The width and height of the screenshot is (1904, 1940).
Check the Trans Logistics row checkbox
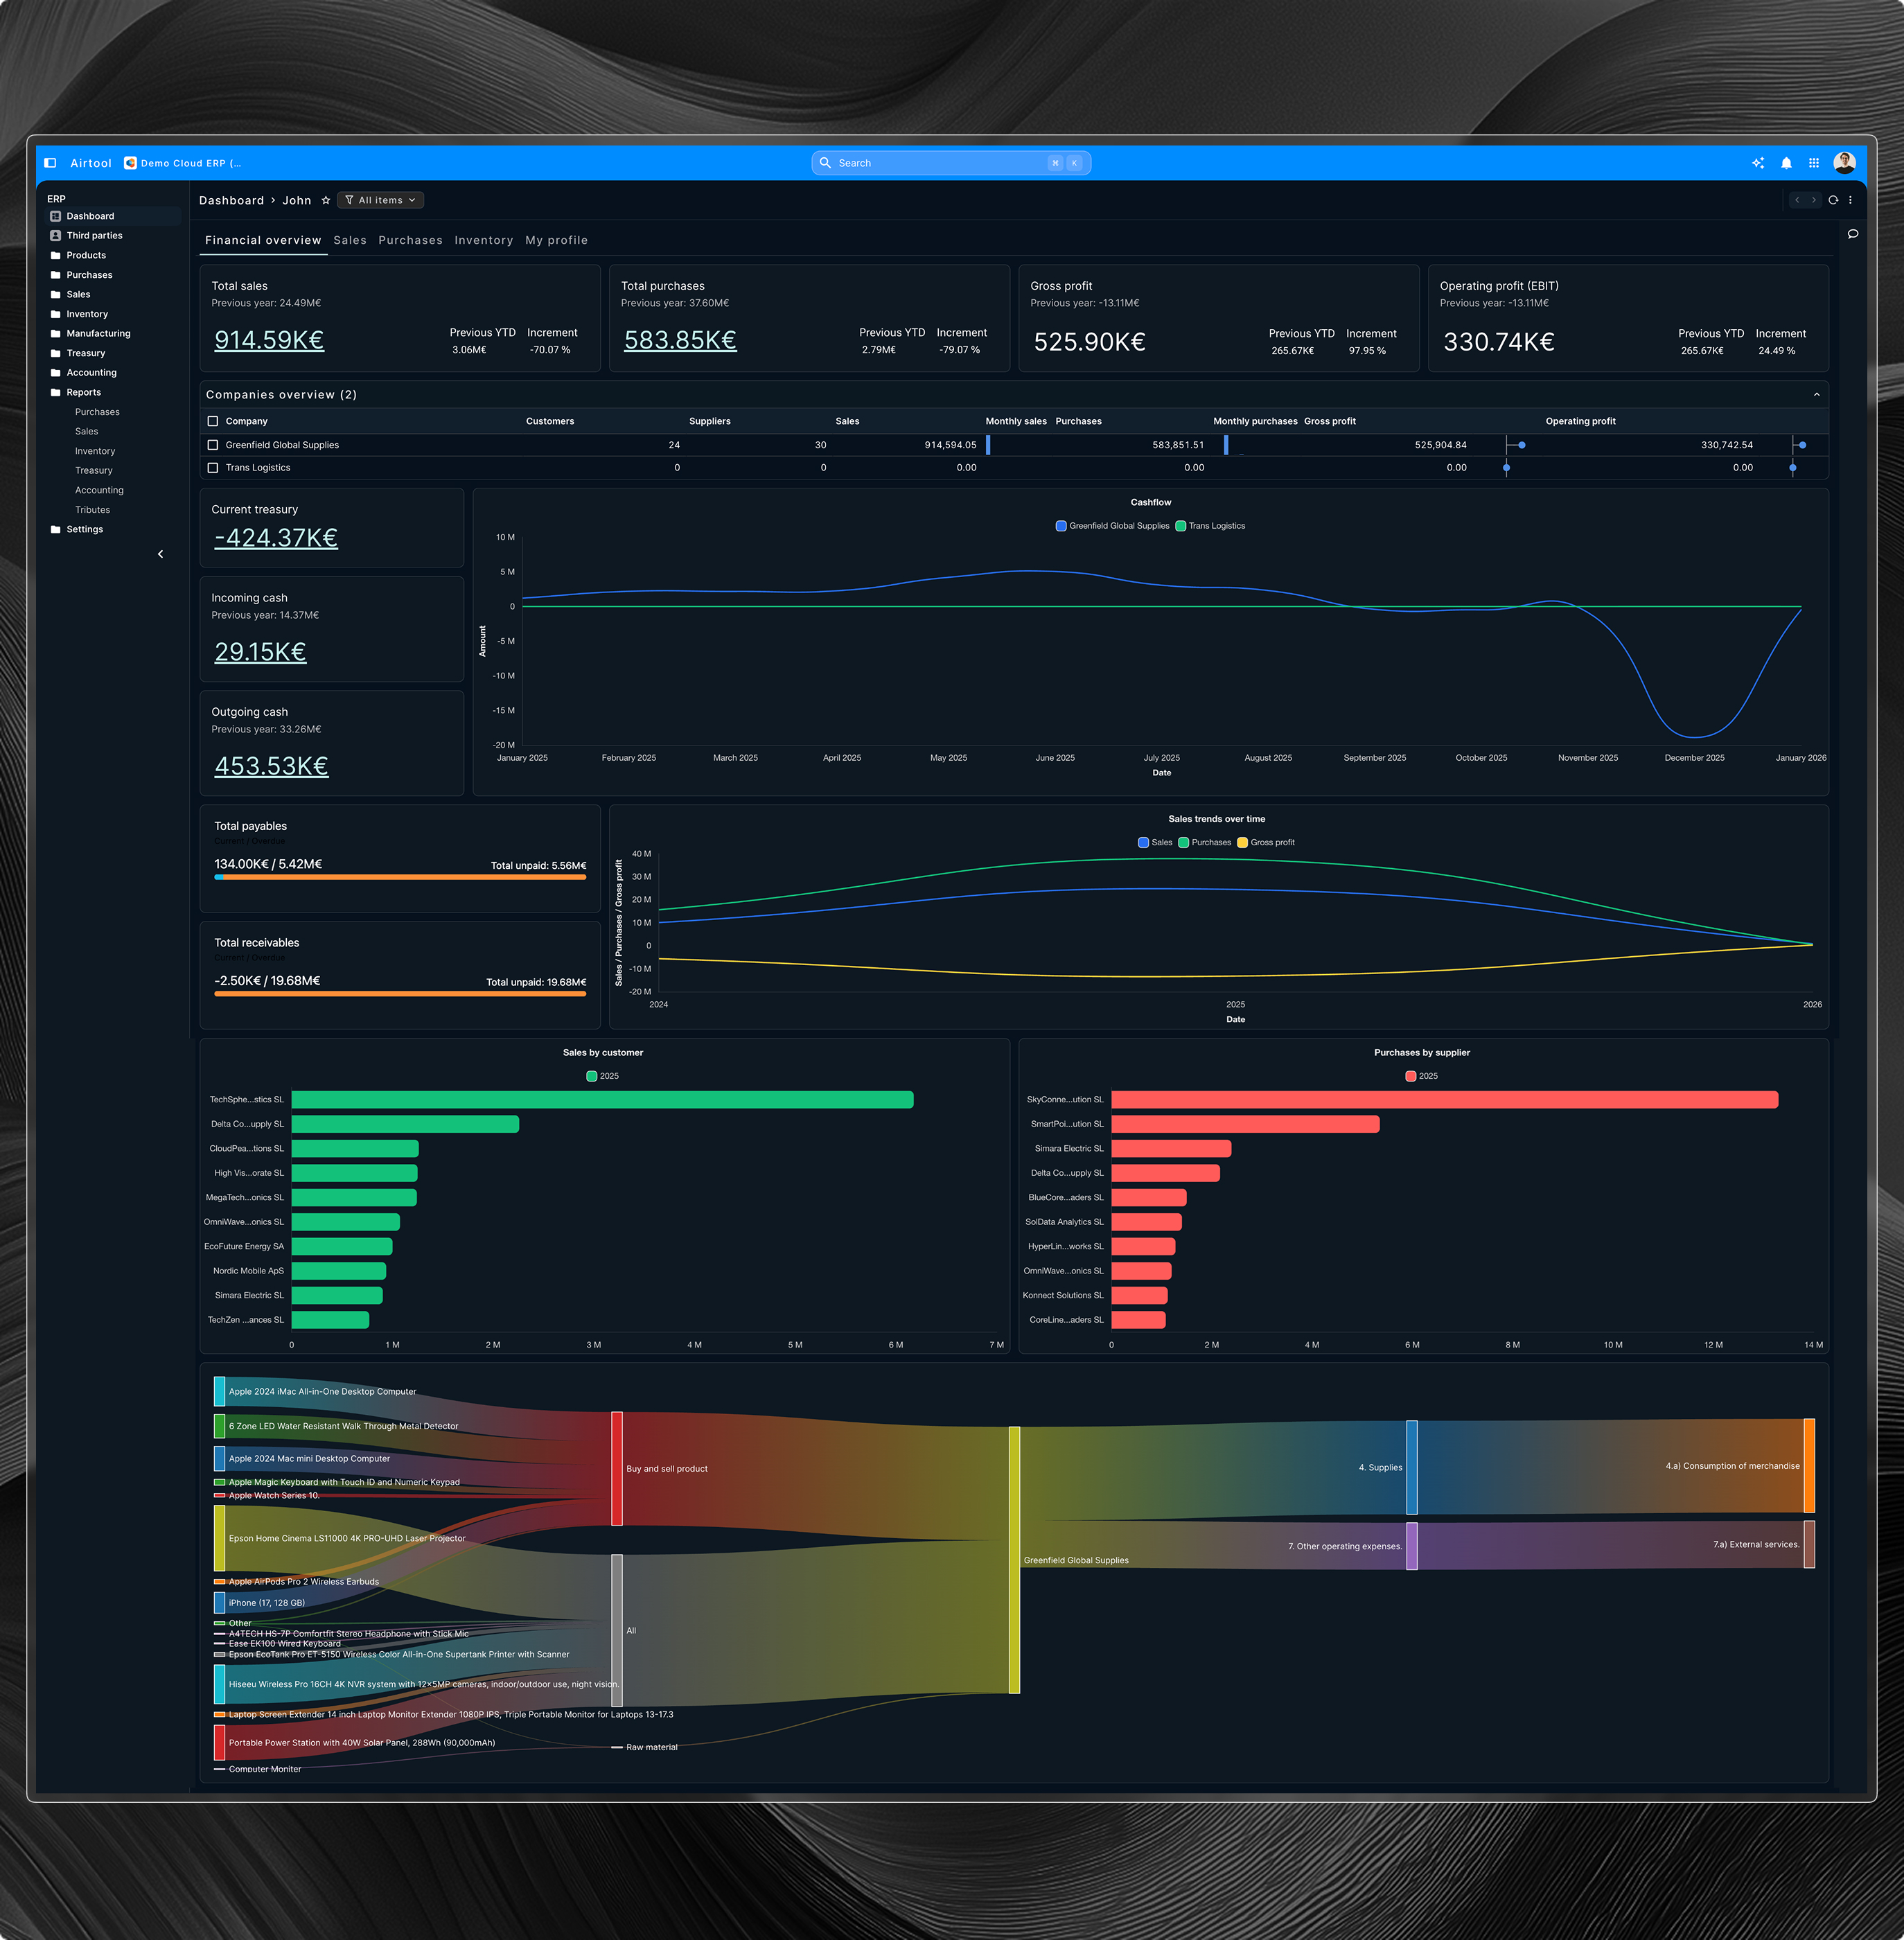pyautogui.click(x=212, y=468)
